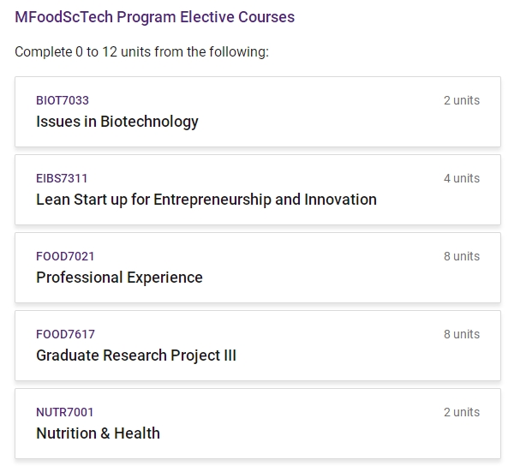Click the MFoodScTech Program Elective Courses heading
This screenshot has height=472, width=514.
(x=155, y=17)
